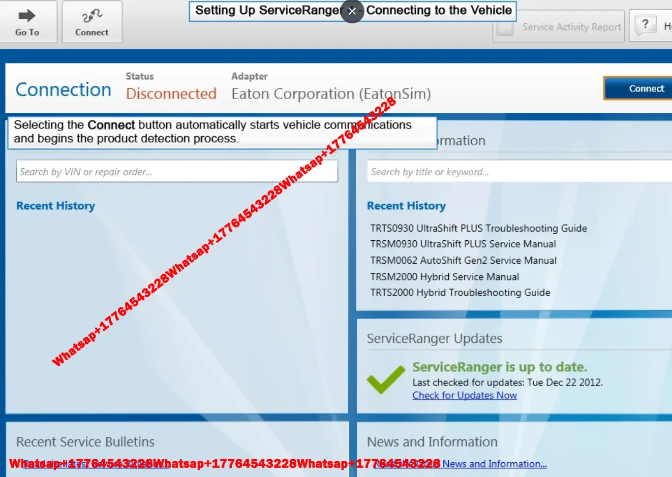This screenshot has width=672, height=477.
Task: Open TRSM2000 Hybrid Service Manual
Action: (444, 276)
